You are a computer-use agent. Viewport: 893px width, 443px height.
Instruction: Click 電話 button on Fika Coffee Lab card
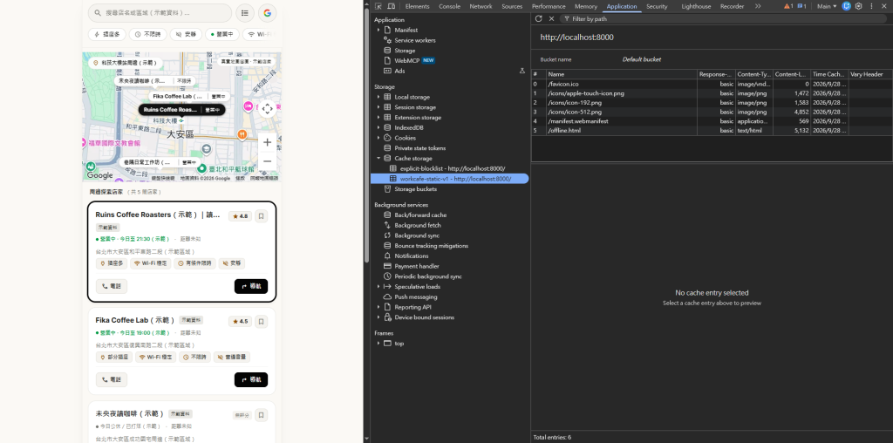pyautogui.click(x=112, y=380)
